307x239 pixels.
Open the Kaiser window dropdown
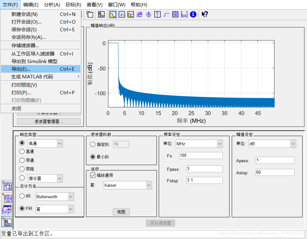click(128, 185)
